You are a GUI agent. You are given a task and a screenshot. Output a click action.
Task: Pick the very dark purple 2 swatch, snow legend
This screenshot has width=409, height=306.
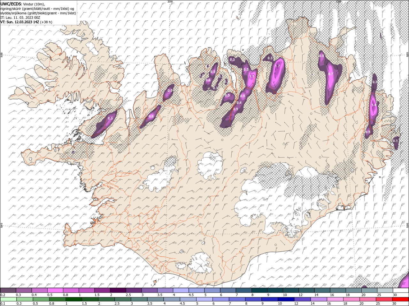tap(118, 290)
